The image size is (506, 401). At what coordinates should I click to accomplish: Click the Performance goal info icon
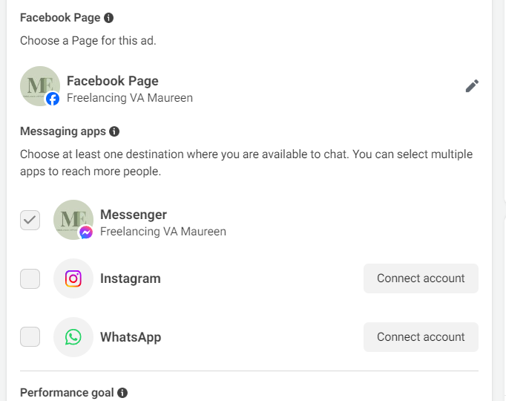pyautogui.click(x=122, y=393)
